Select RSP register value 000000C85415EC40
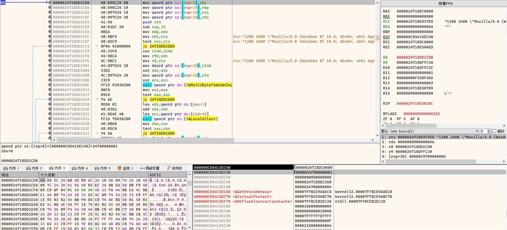The image size is (507, 230). 415,37
